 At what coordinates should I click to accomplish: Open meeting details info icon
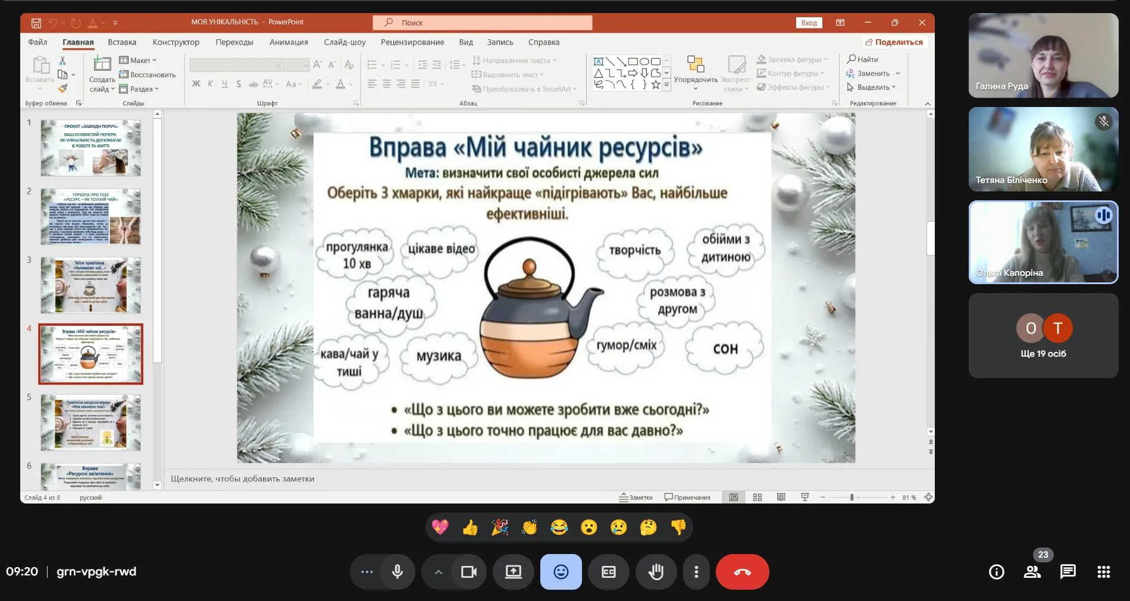pos(996,572)
